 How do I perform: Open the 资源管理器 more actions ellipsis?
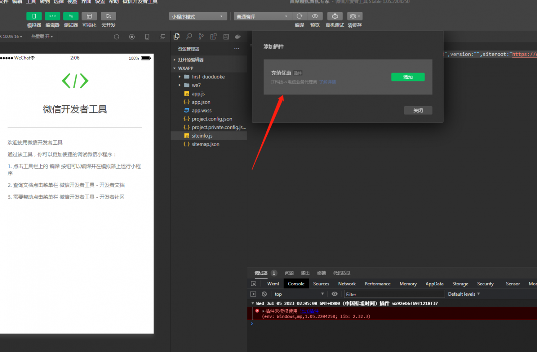tap(237, 49)
